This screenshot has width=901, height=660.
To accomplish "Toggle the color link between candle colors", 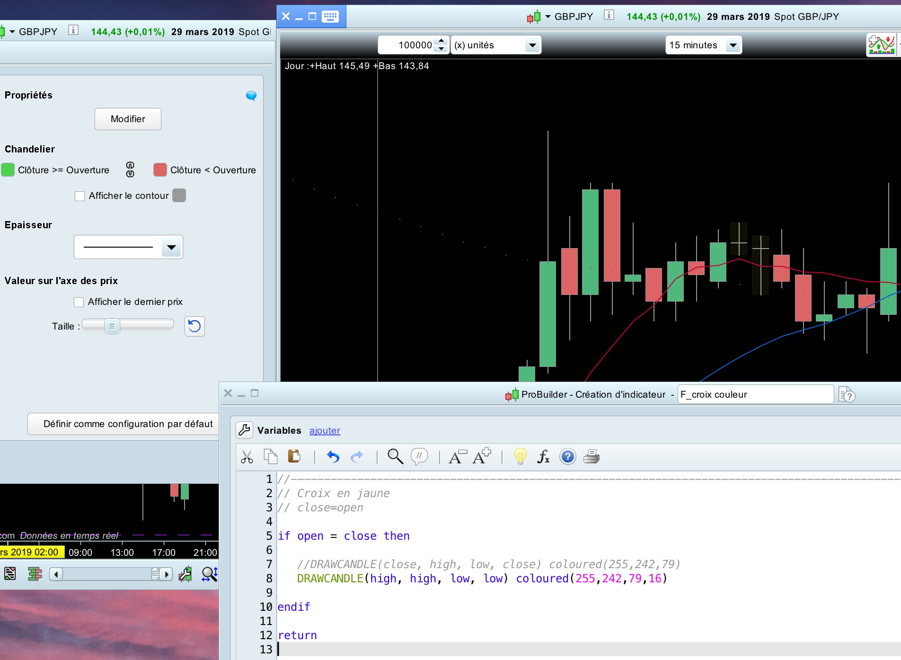I will tap(130, 169).
